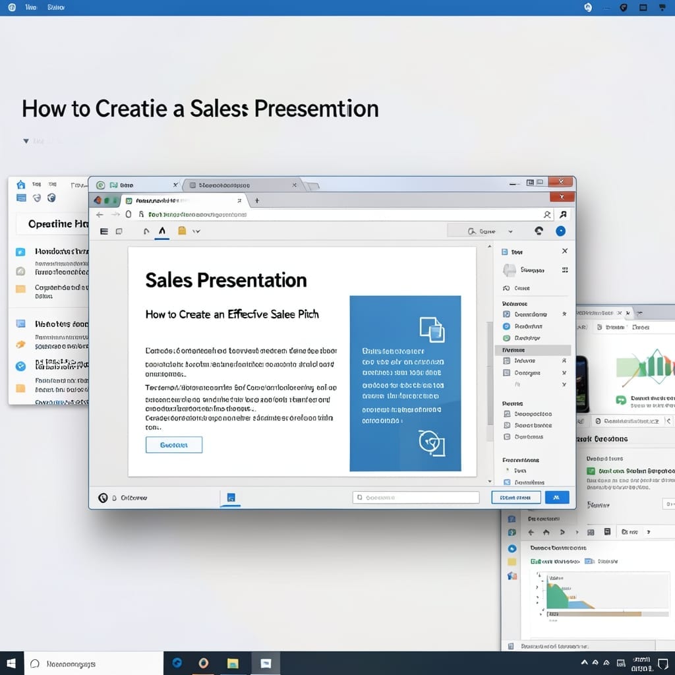The image size is (675, 675).
Task: Click the star beside the first side-panel item
Action: pos(564,314)
